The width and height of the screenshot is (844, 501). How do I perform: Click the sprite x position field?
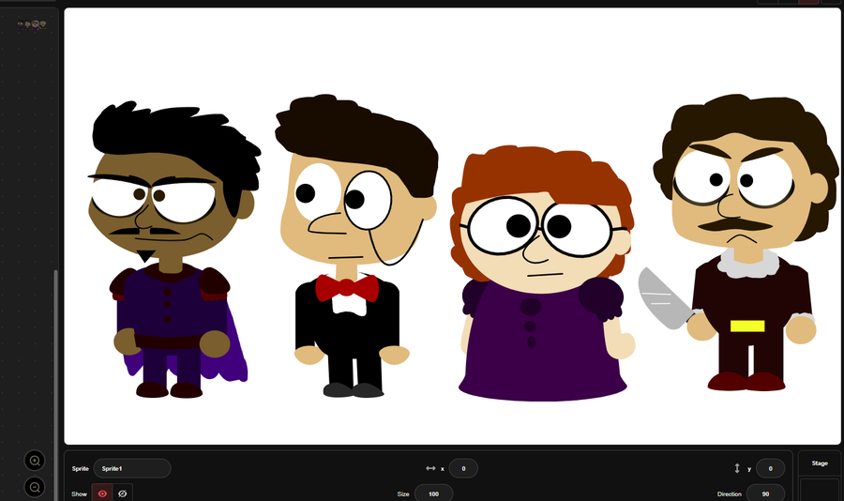[463, 468]
